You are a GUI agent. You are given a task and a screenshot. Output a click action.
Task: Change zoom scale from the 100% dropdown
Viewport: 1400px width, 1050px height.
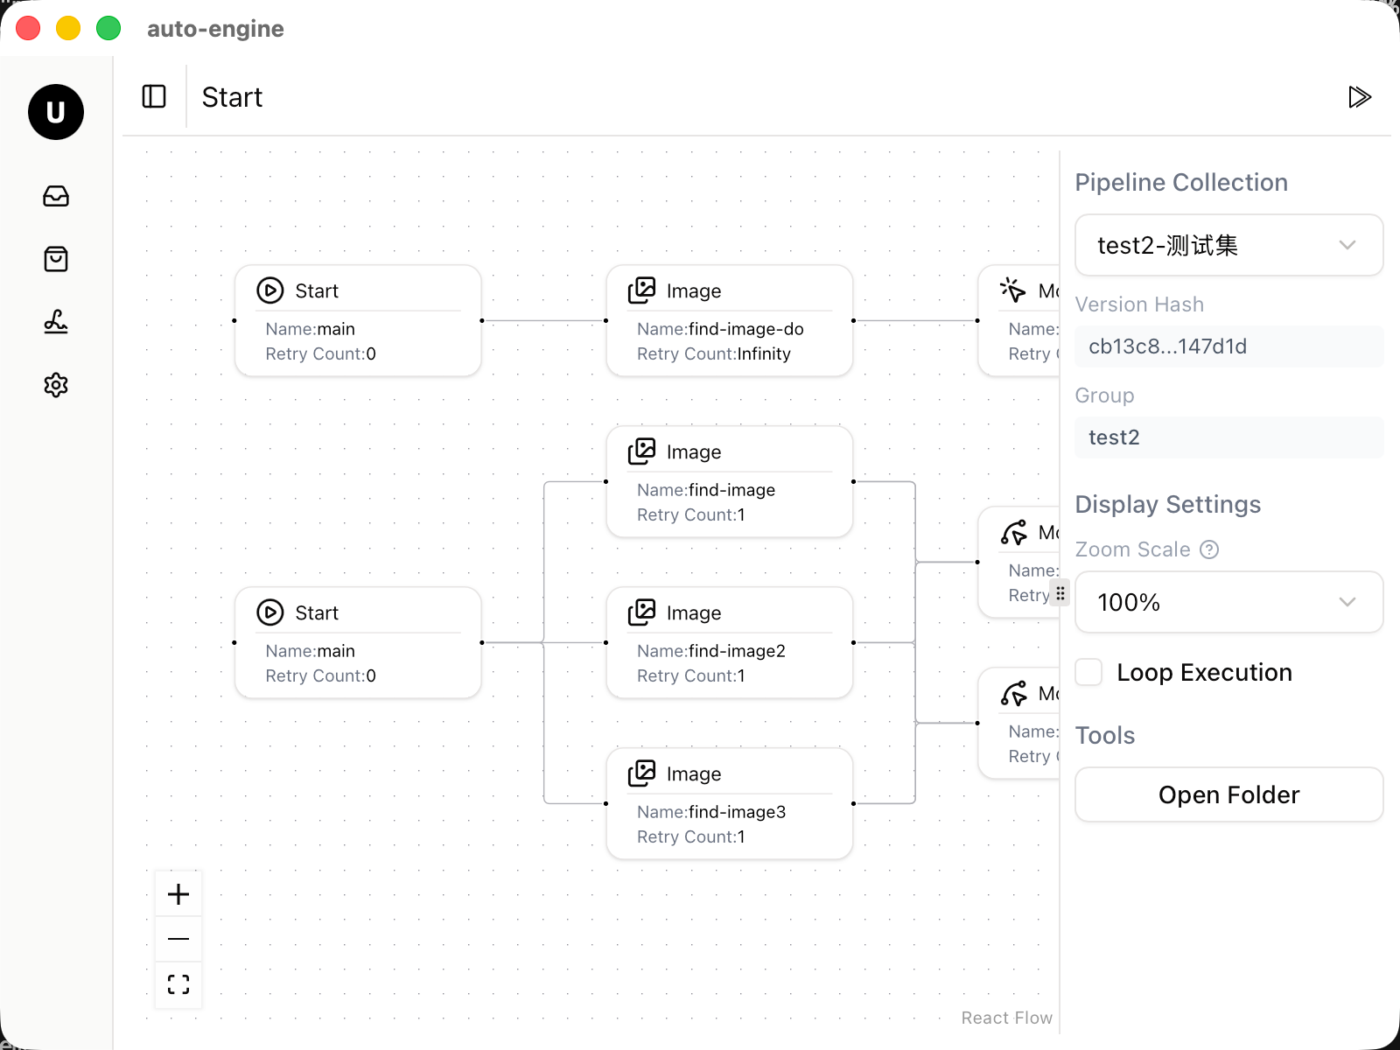(x=1228, y=602)
